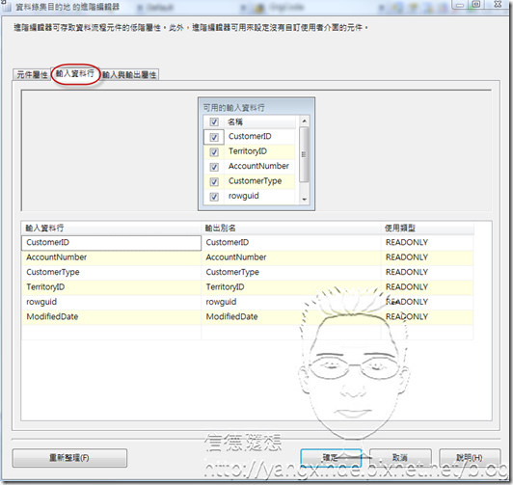Click the 取消 cancel button
This screenshot has width=513, height=485.
pyautogui.click(x=400, y=458)
